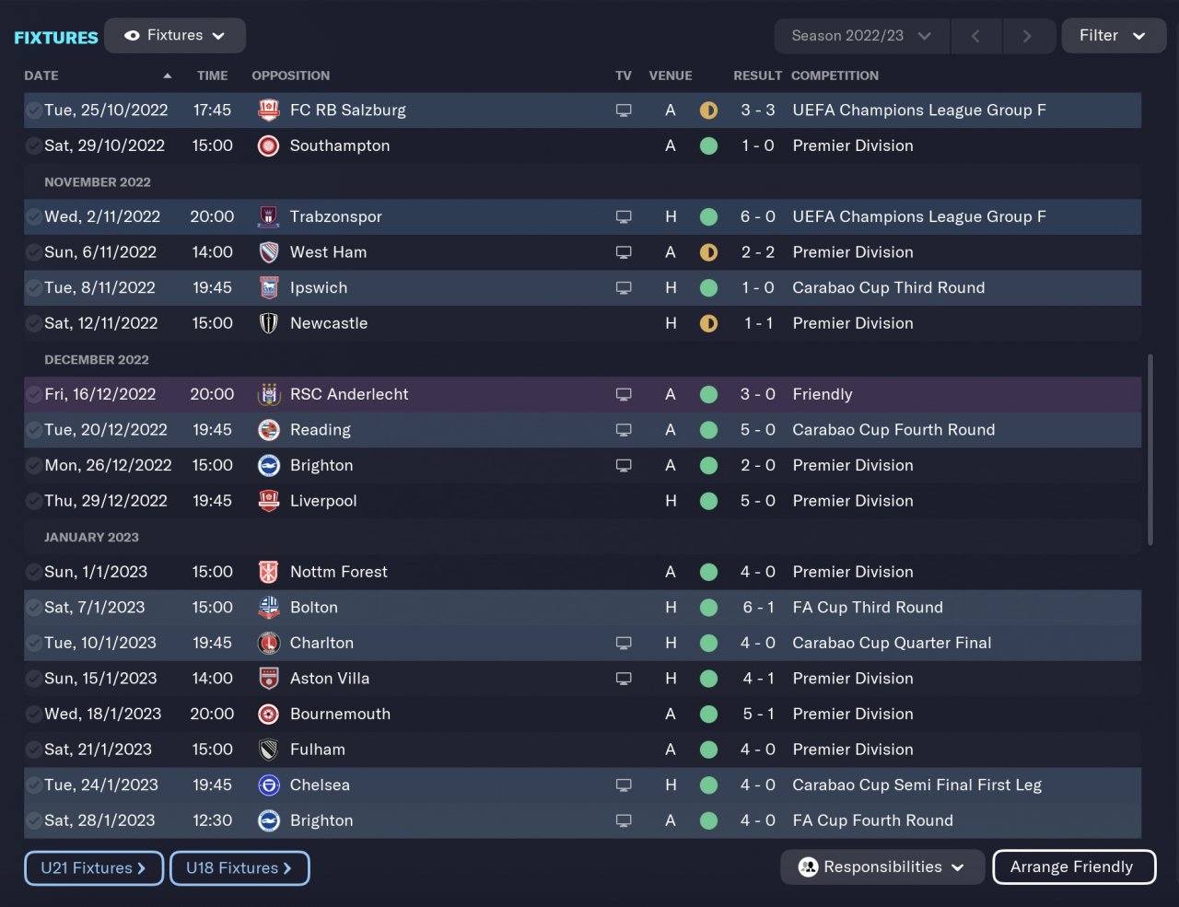Click the RSC Anderlecht club badge
Viewport: 1179px width, 907px height.
point(269,394)
